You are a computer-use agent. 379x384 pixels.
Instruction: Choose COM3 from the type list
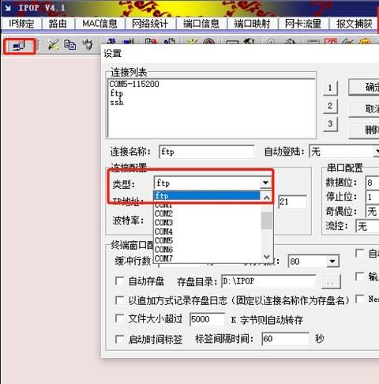pyautogui.click(x=163, y=223)
